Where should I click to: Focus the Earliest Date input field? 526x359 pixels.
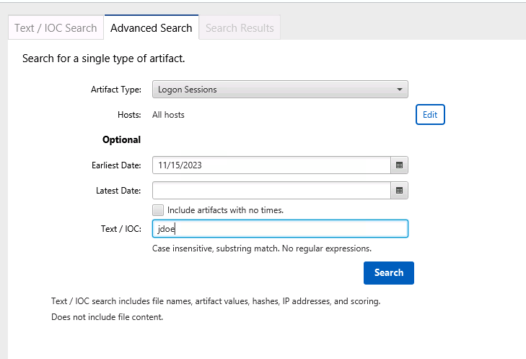tap(271, 165)
